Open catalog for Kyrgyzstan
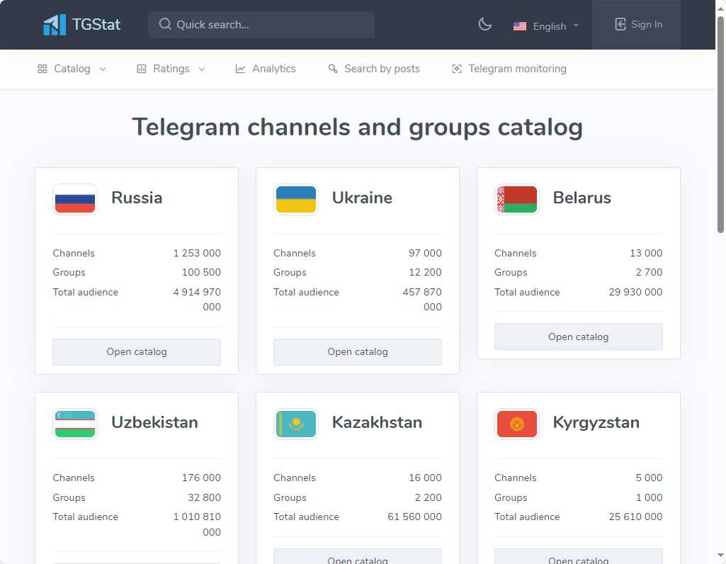This screenshot has width=726, height=564. click(578, 557)
